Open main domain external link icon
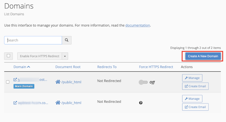 point(15,80)
